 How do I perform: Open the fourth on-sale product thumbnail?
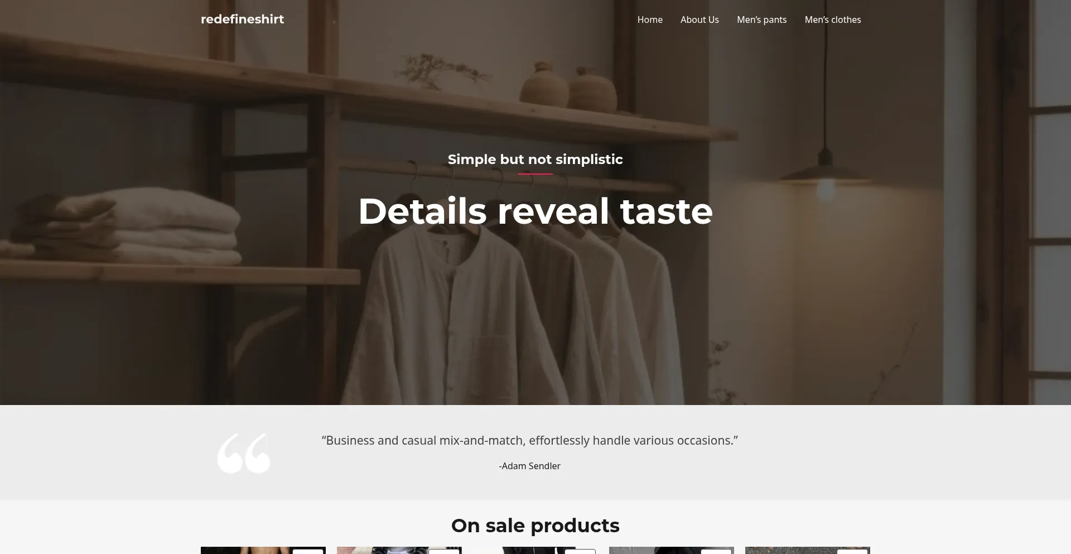point(672,551)
